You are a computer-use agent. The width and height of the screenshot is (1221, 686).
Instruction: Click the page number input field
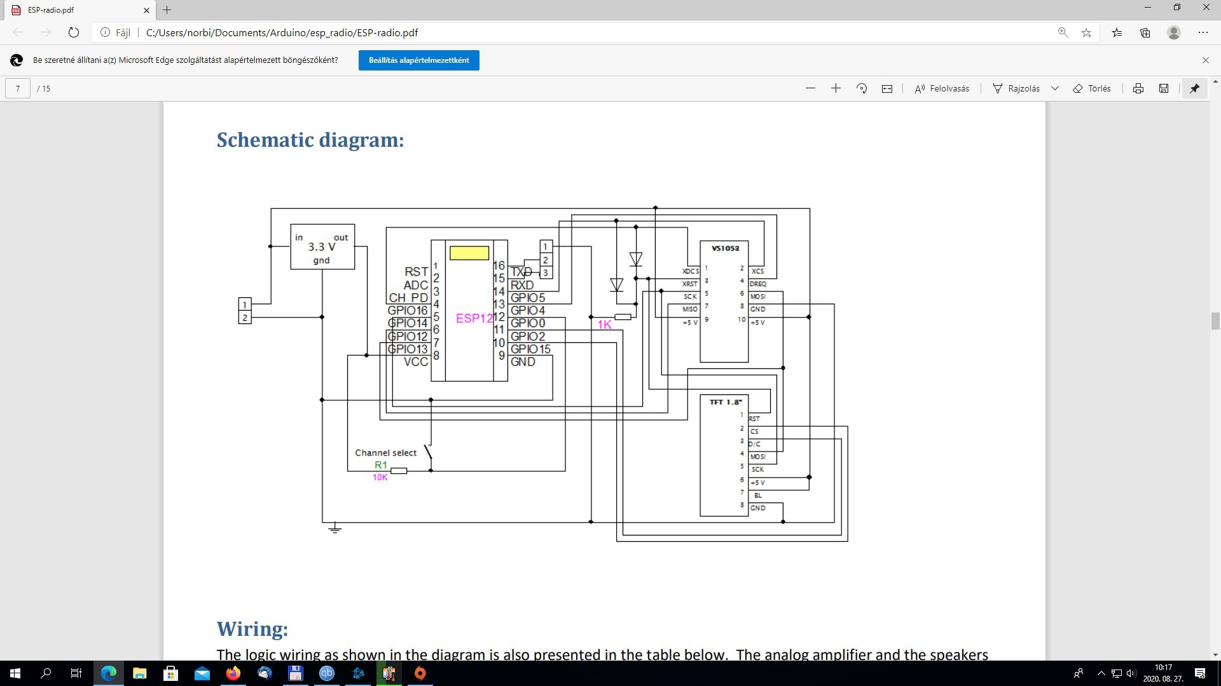(18, 88)
